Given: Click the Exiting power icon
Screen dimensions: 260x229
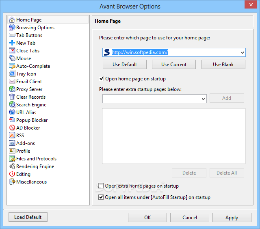Looking at the screenshot, I should [12, 174].
